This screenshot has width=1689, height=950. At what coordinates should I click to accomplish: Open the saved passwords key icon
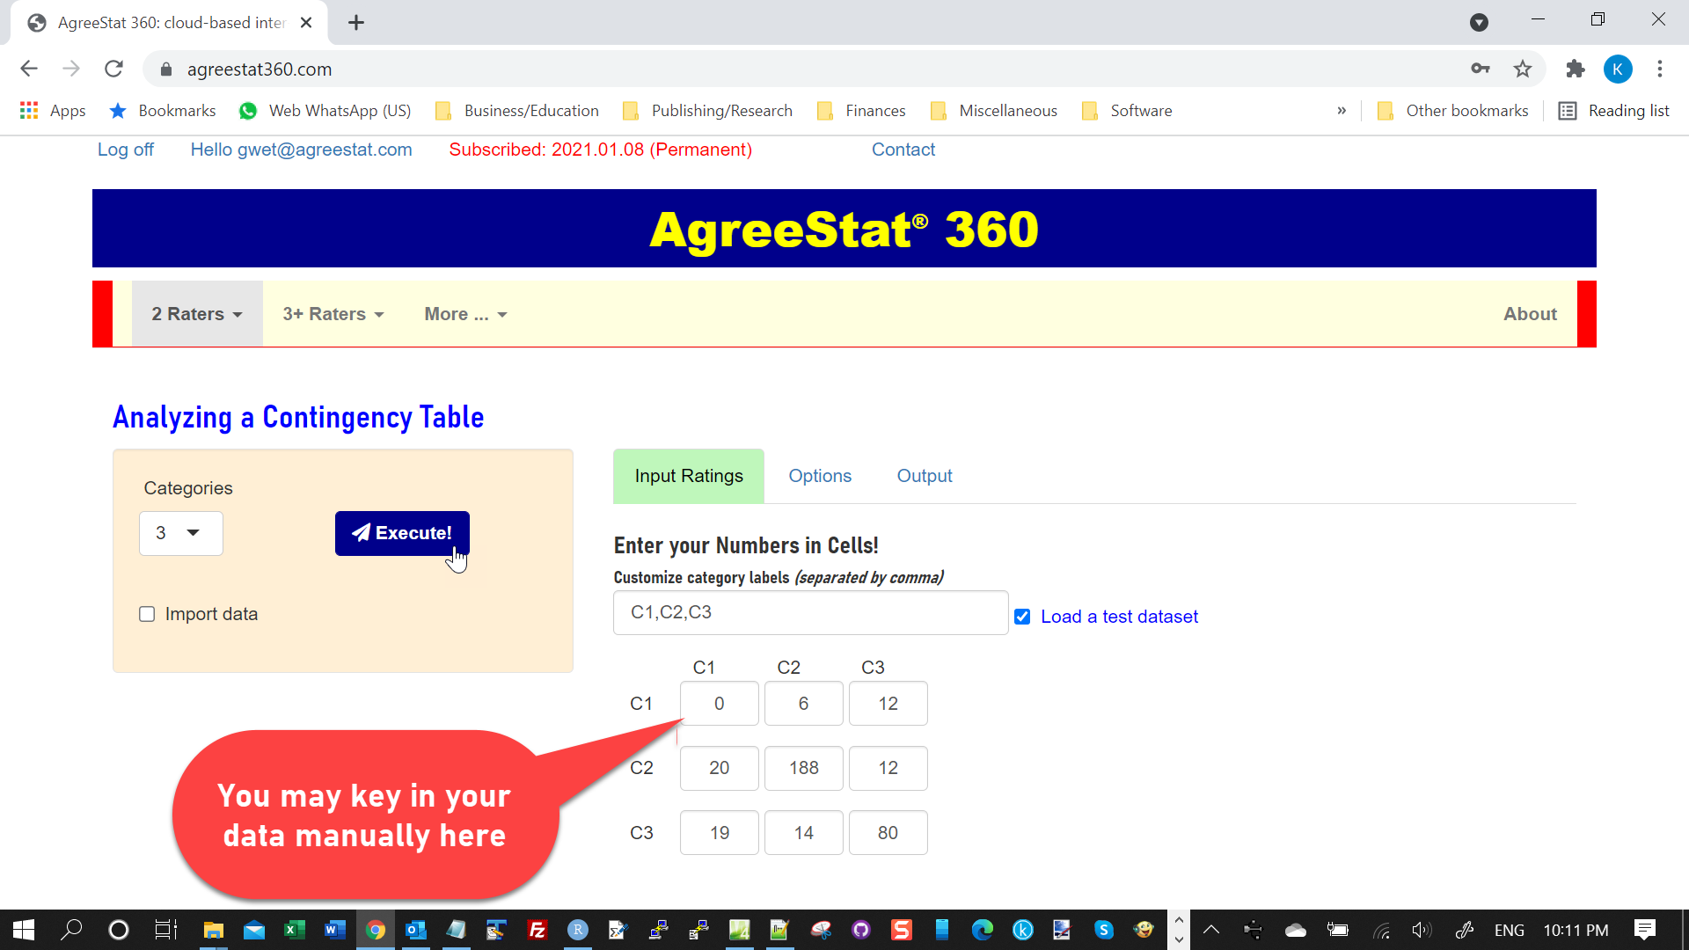(1481, 69)
